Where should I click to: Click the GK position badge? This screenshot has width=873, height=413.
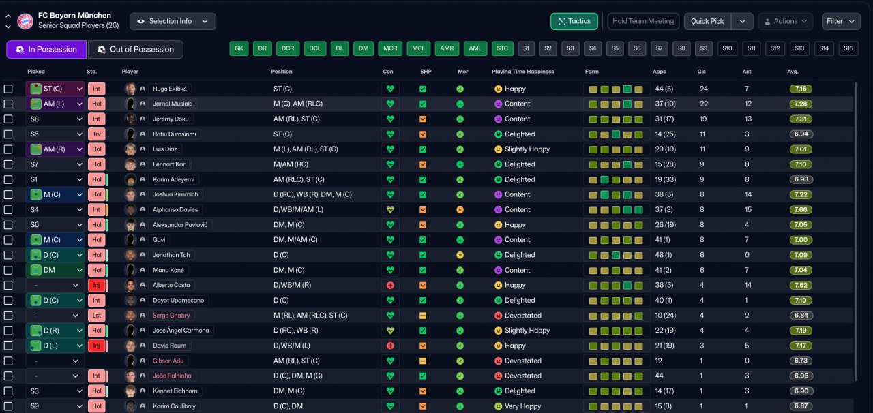239,48
